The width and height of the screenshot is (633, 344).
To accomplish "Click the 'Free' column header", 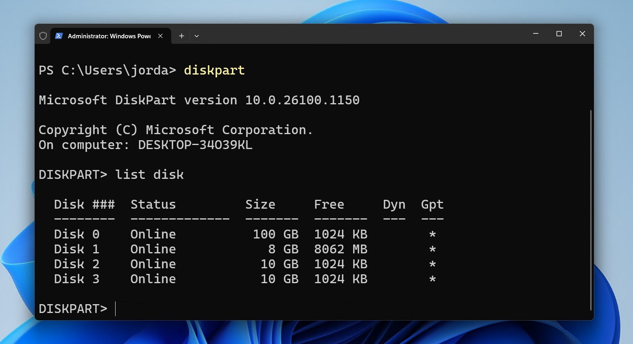I will tap(329, 204).
